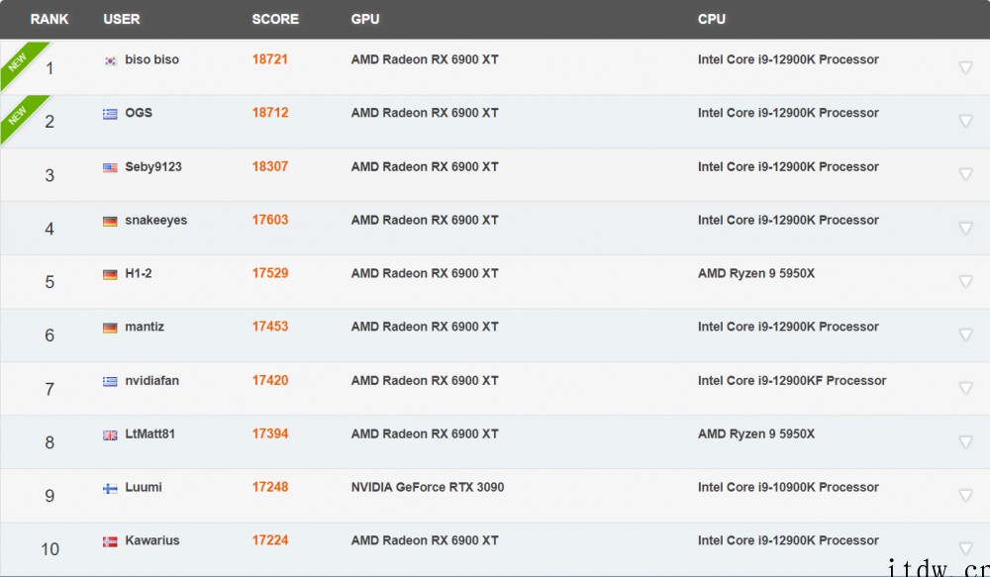The height and width of the screenshot is (577, 990).
Task: Expand details for Luumi row
Action: coord(965,495)
